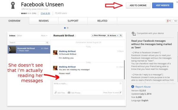Screen dimensions: 178x110
Task: Click the search magnifier next to Actions
Action: [x=121, y=35]
